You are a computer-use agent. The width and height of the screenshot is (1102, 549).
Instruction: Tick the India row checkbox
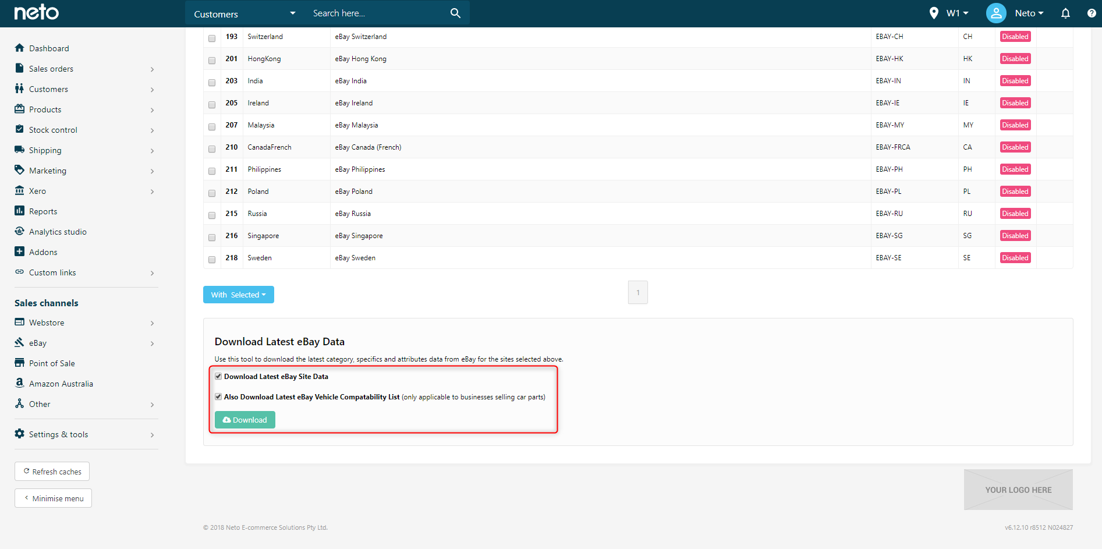(x=212, y=83)
